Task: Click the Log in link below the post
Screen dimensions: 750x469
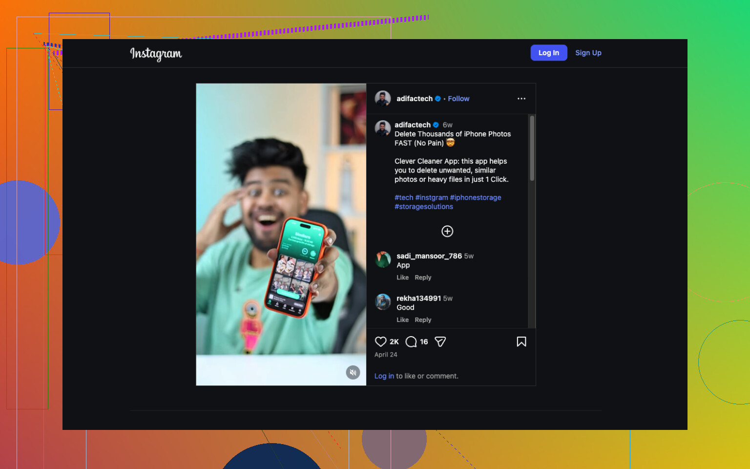Action: (x=384, y=376)
